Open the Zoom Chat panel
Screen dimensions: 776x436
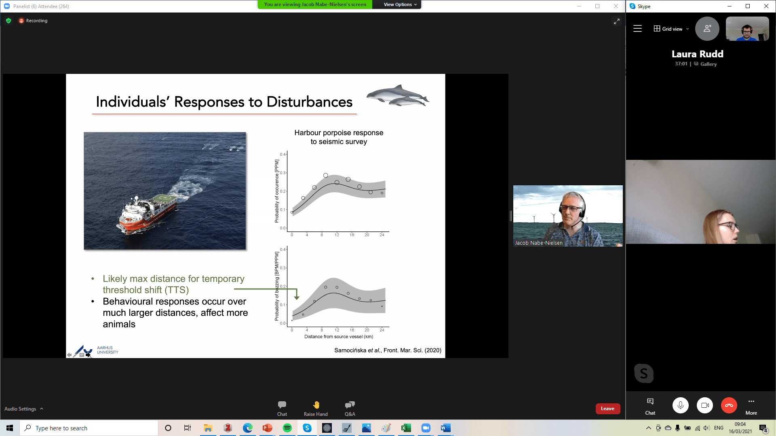tap(282, 408)
